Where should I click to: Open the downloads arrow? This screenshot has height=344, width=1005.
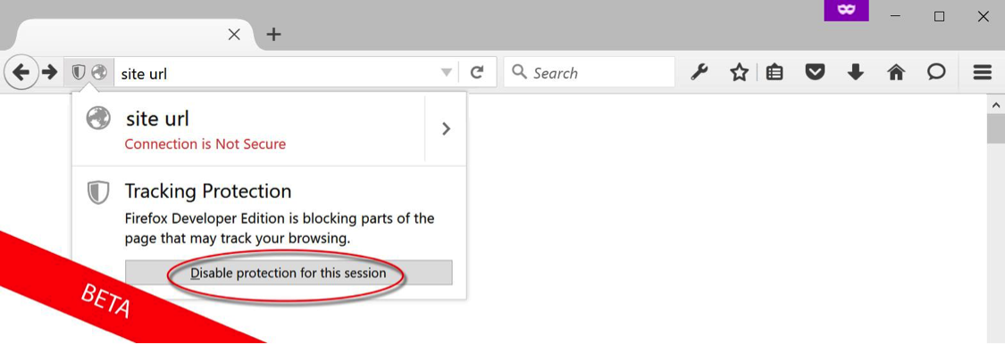tap(855, 72)
